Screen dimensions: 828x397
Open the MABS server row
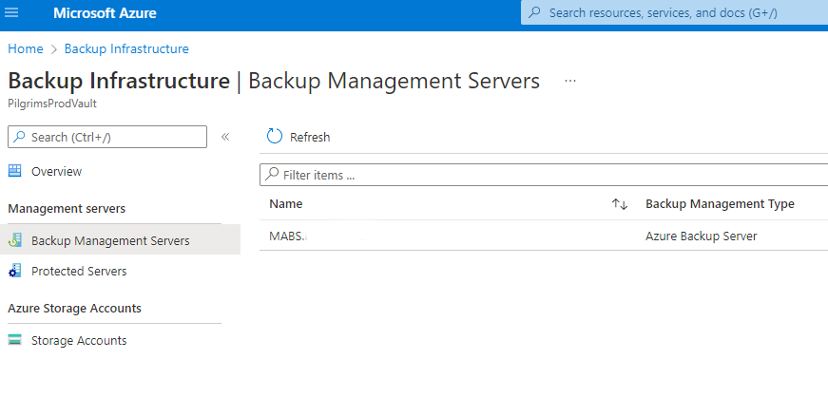(x=544, y=236)
